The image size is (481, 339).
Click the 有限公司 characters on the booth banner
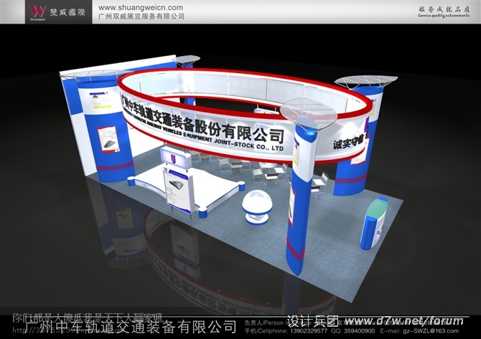[253, 133]
